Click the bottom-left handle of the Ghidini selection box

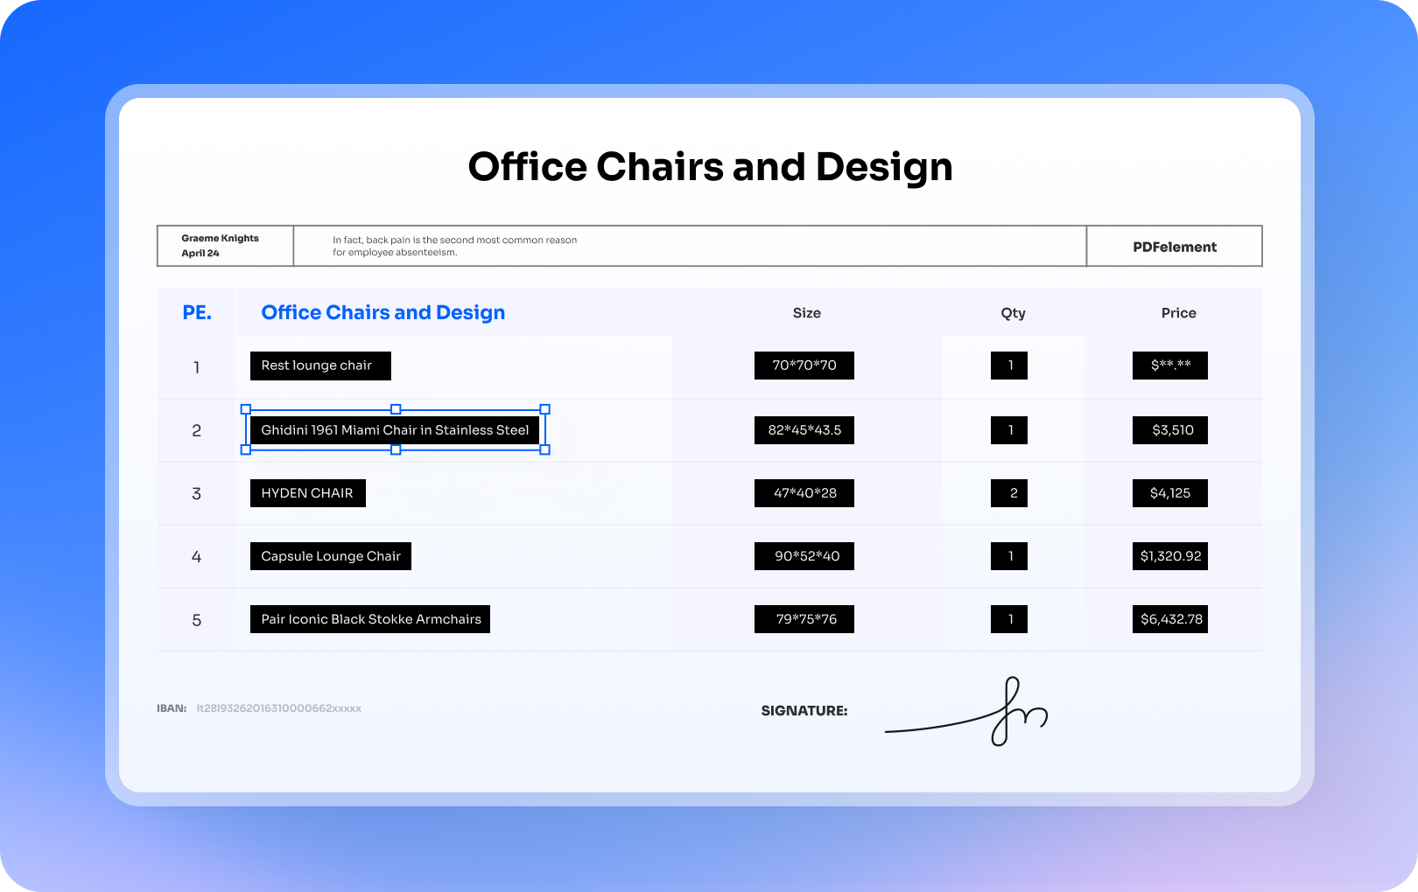(x=246, y=449)
